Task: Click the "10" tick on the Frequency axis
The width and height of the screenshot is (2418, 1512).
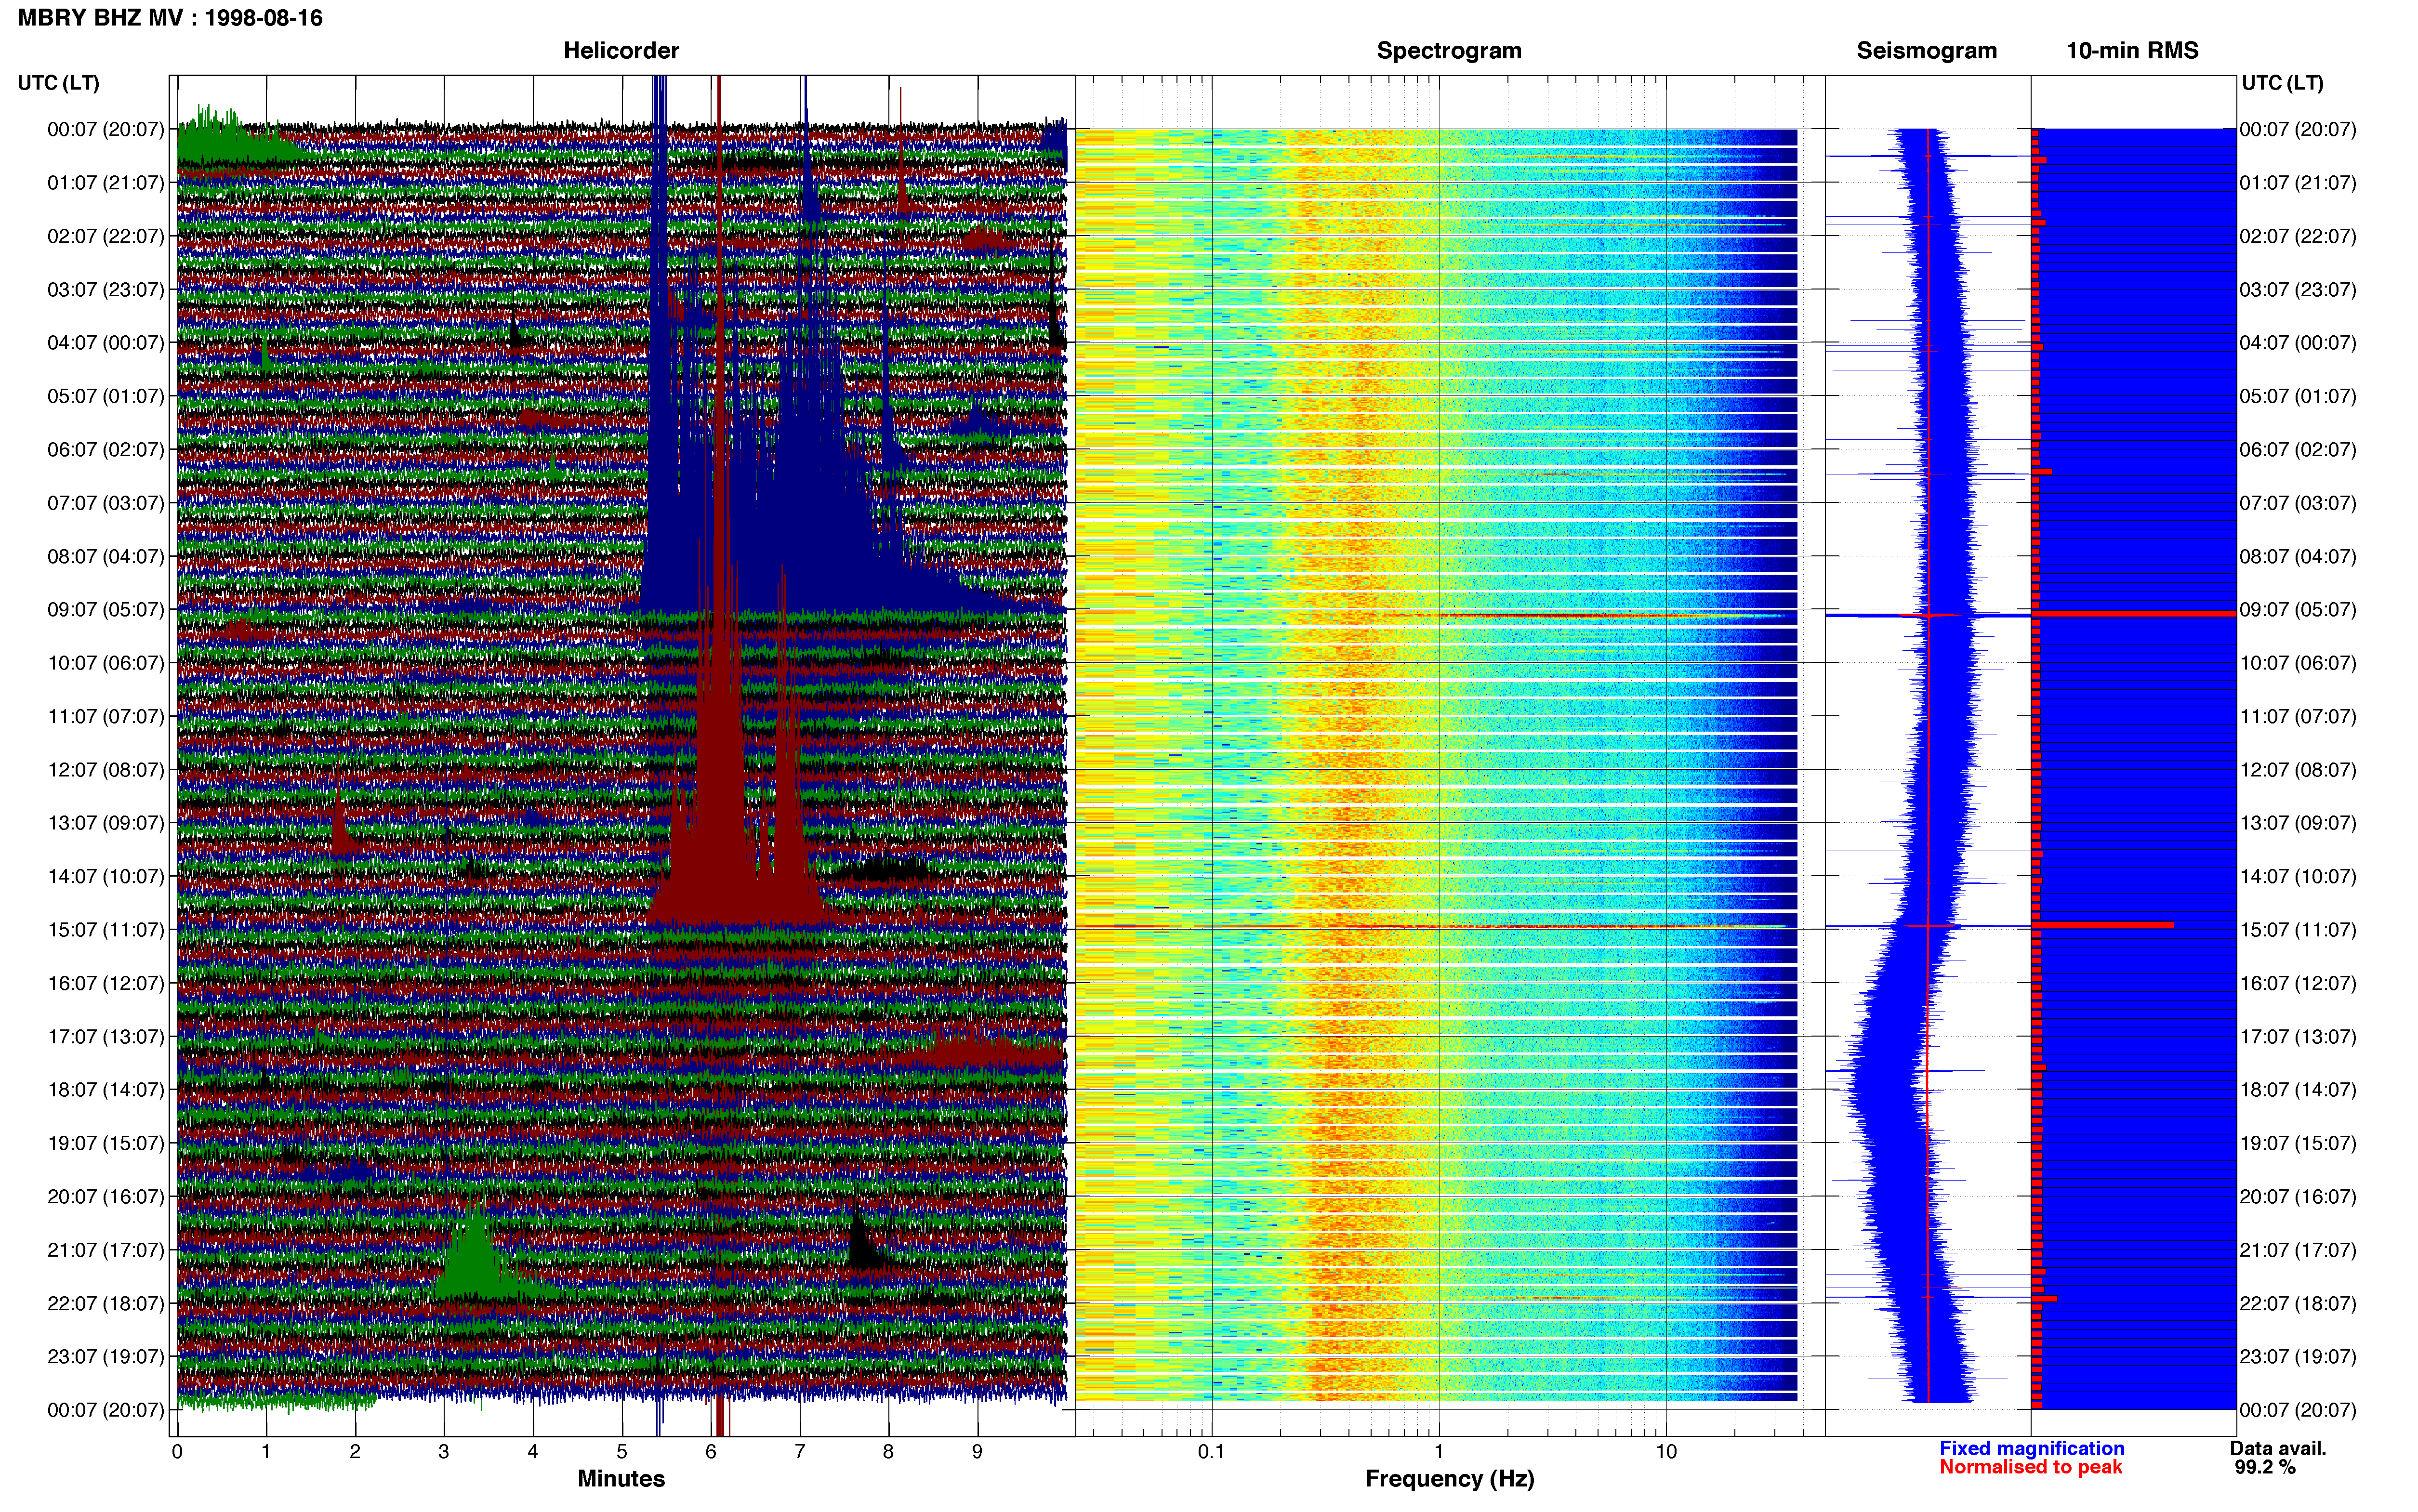Action: (1666, 1452)
